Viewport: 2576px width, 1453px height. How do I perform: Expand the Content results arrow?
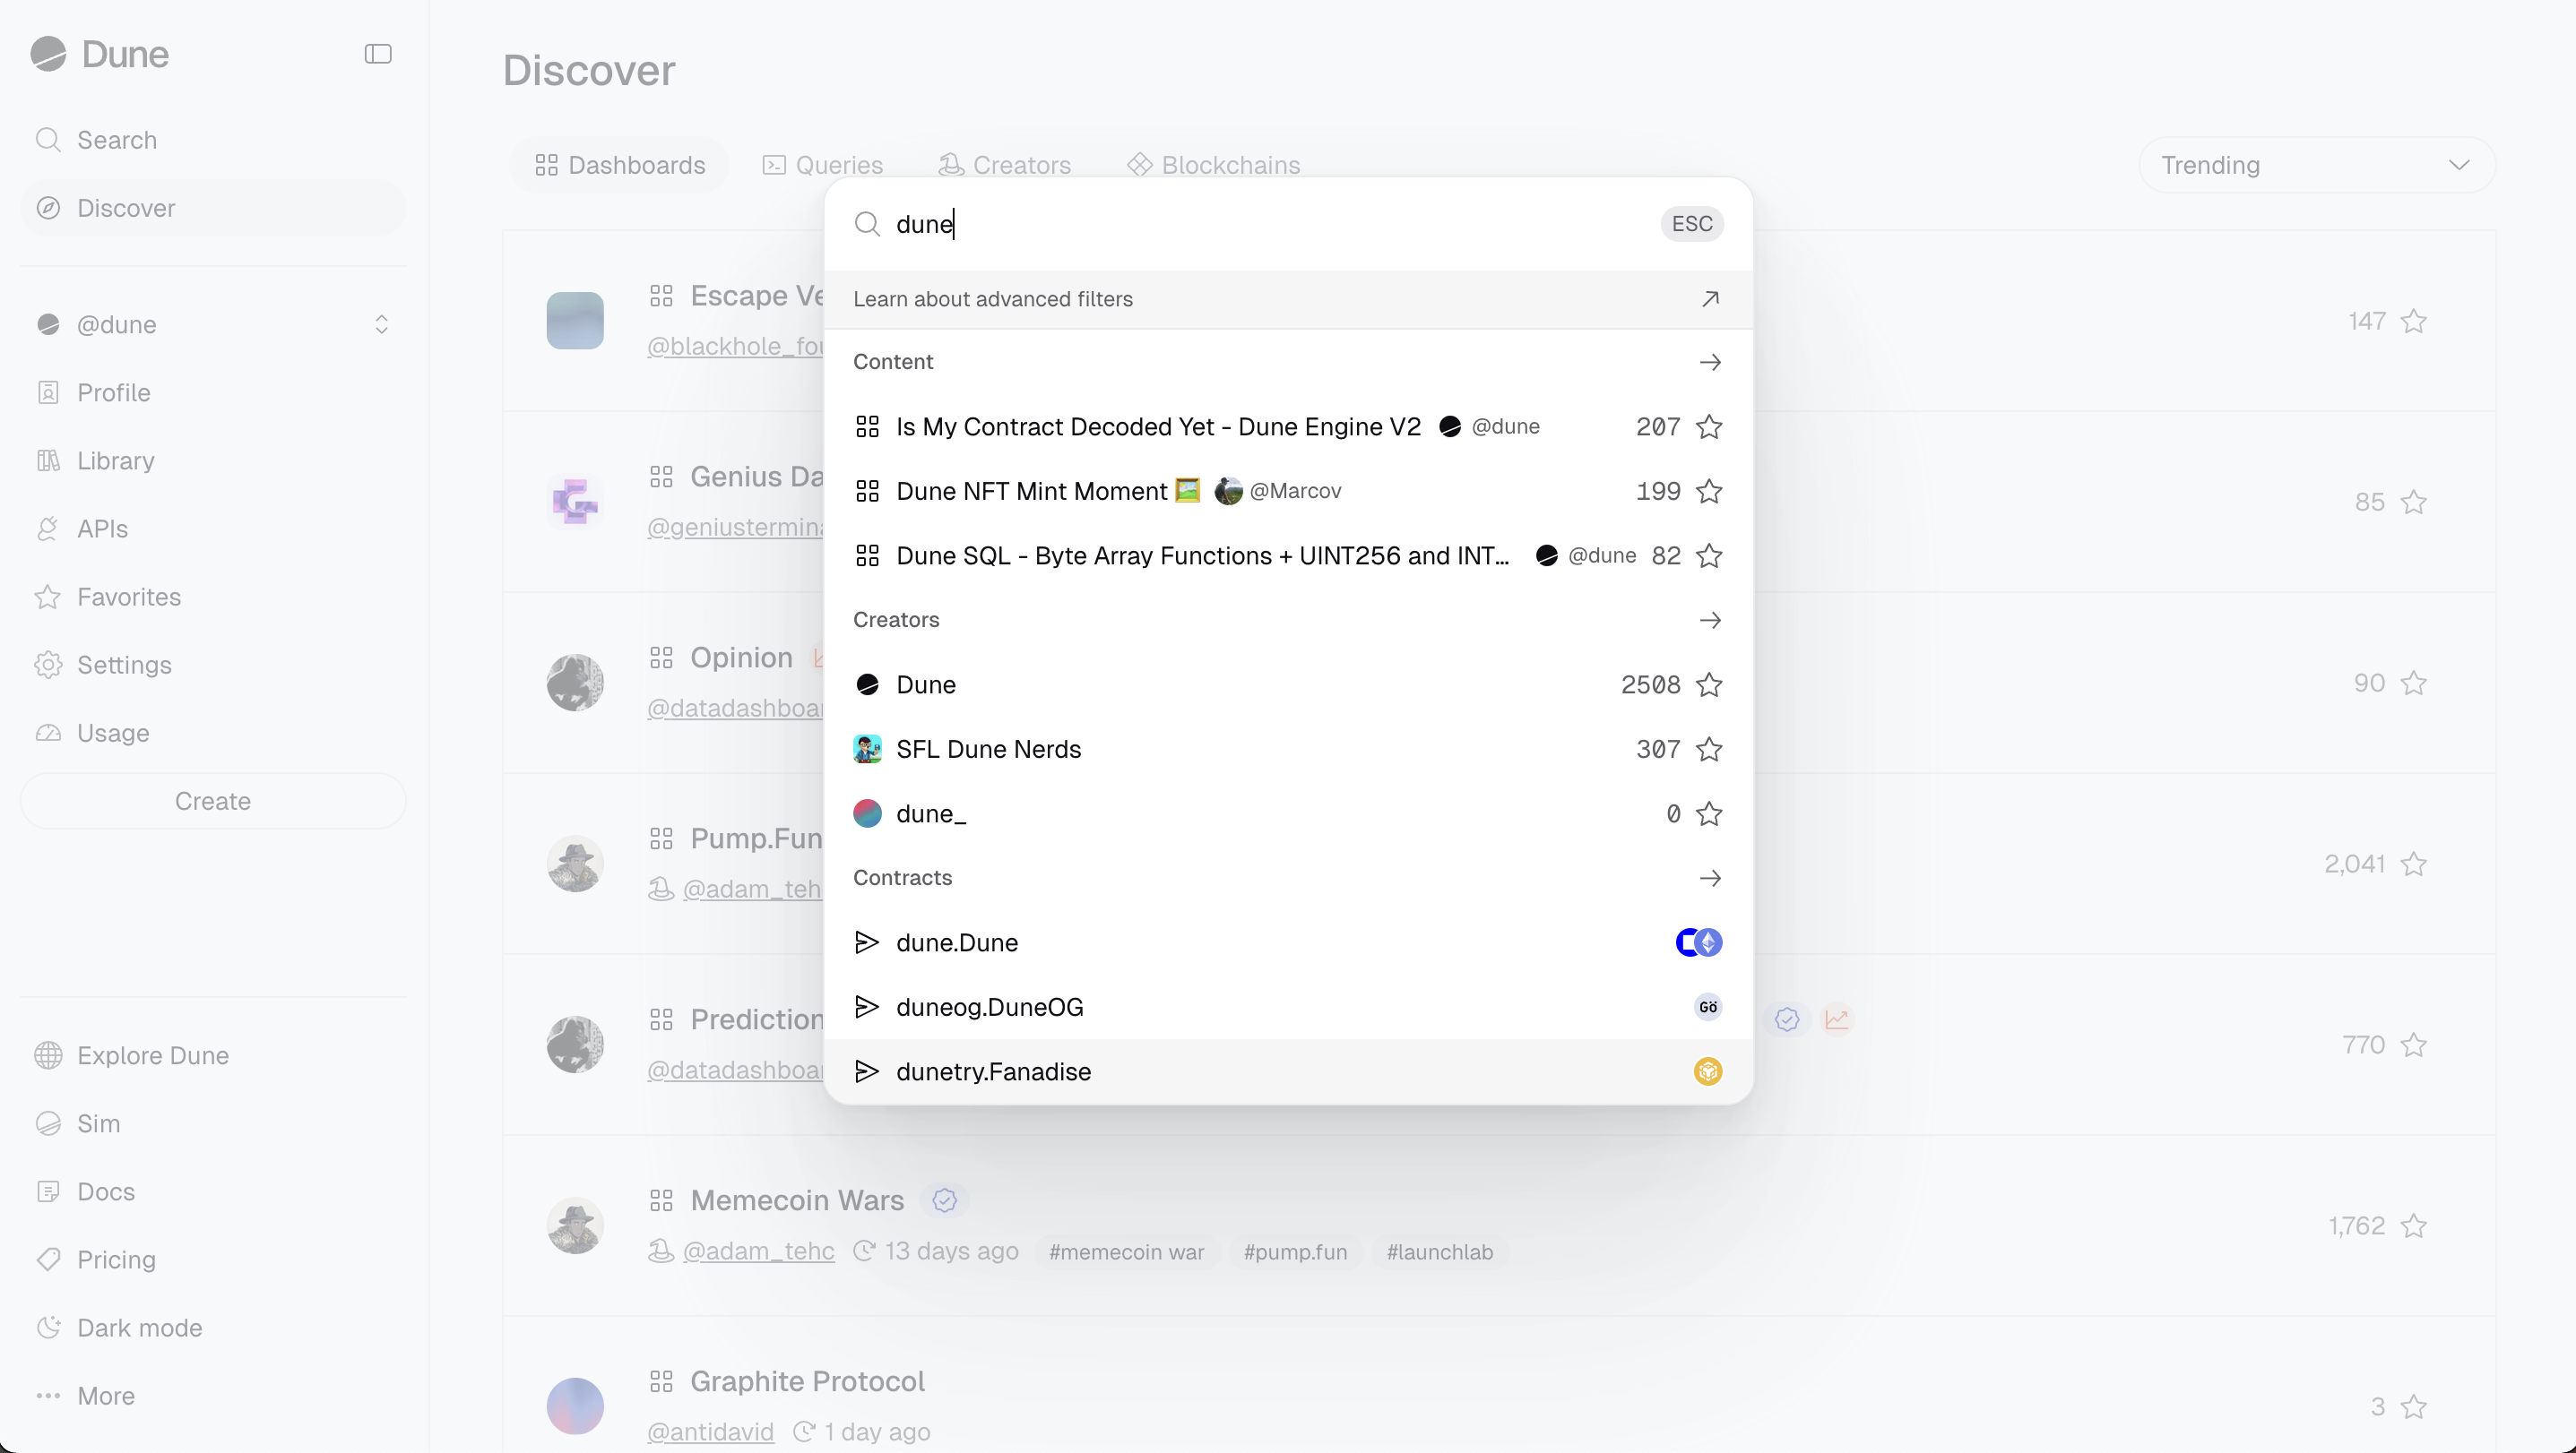coord(1709,362)
